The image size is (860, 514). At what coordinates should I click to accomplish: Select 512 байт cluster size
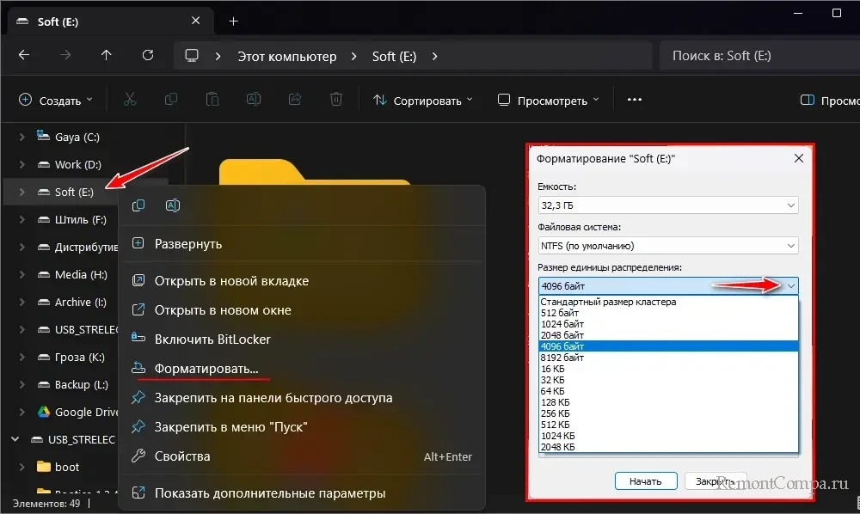(668, 313)
